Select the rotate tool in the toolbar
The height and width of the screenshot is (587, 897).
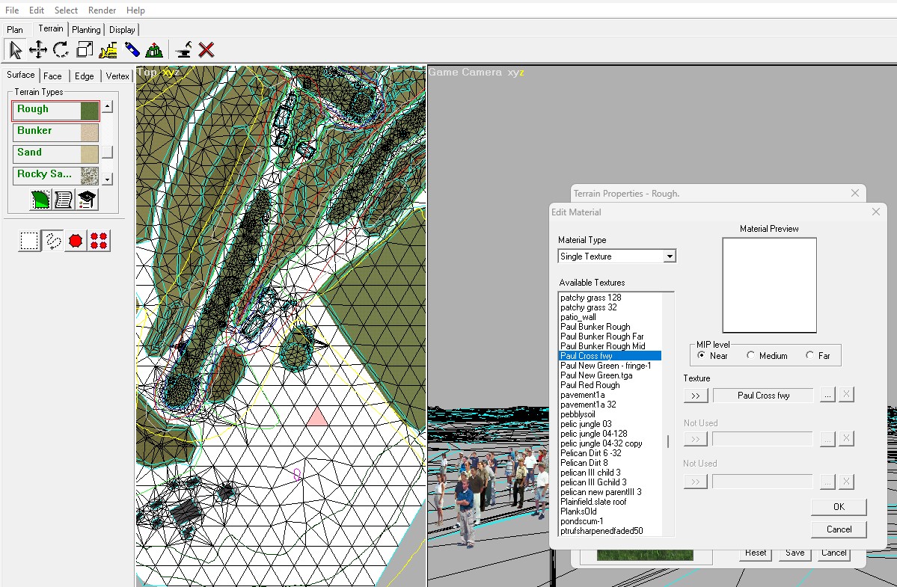61,49
